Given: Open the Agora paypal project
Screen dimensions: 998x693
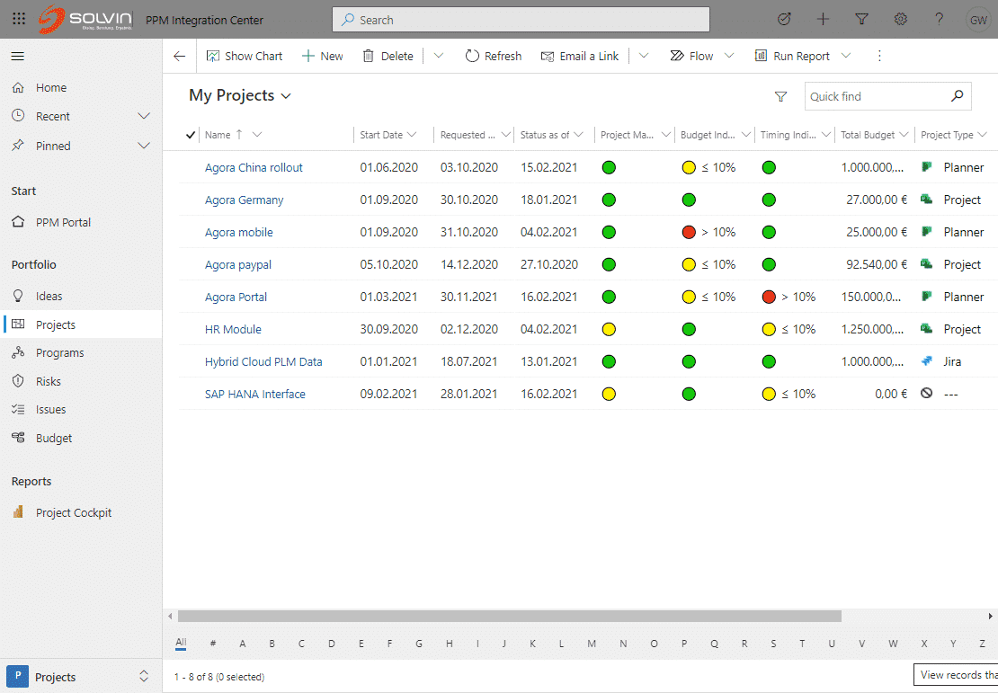Looking at the screenshot, I should (x=238, y=265).
